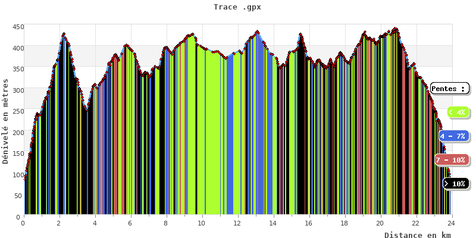Click the 20 km tick on the distance axis
This screenshot has width=476, height=238.
[x=380, y=223]
